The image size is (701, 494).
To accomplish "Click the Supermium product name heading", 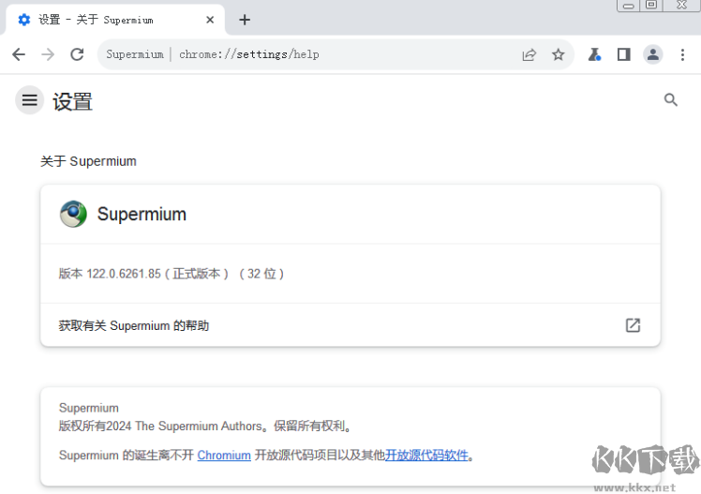I will [x=142, y=214].
